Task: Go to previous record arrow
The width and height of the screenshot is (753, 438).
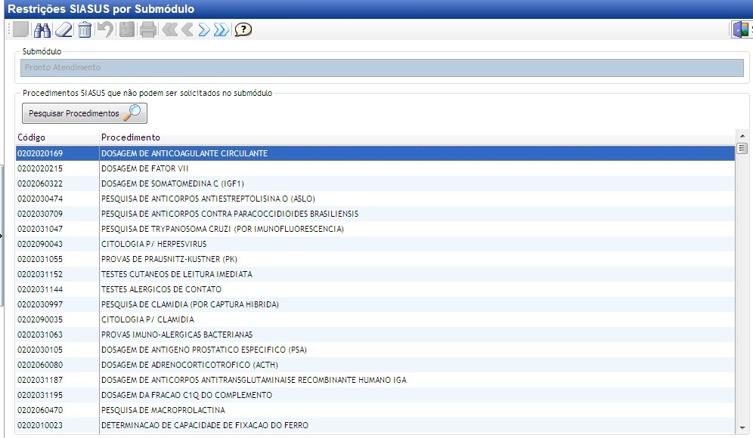Action: pos(187,29)
